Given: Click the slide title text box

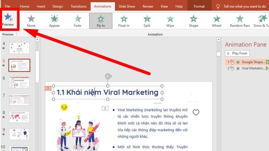Looking at the screenshot, I should coord(108,93).
